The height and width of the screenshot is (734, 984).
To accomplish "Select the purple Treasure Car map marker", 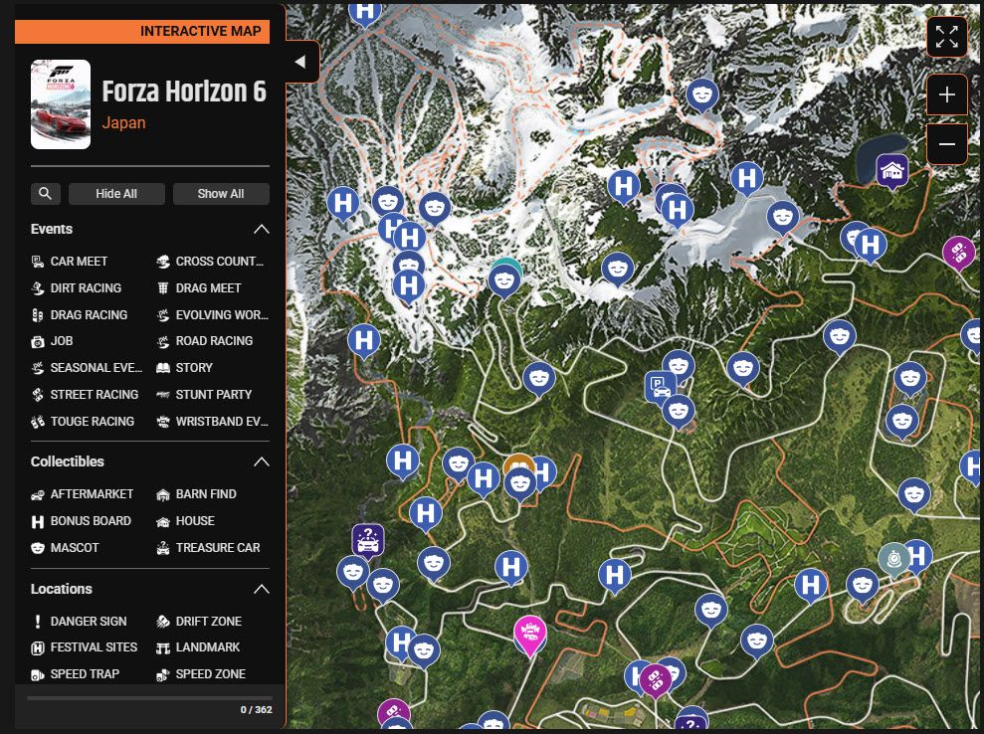I will pos(368,540).
